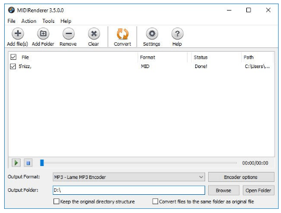Click the Help question mark icon
The image size is (281, 213).
[177, 33]
